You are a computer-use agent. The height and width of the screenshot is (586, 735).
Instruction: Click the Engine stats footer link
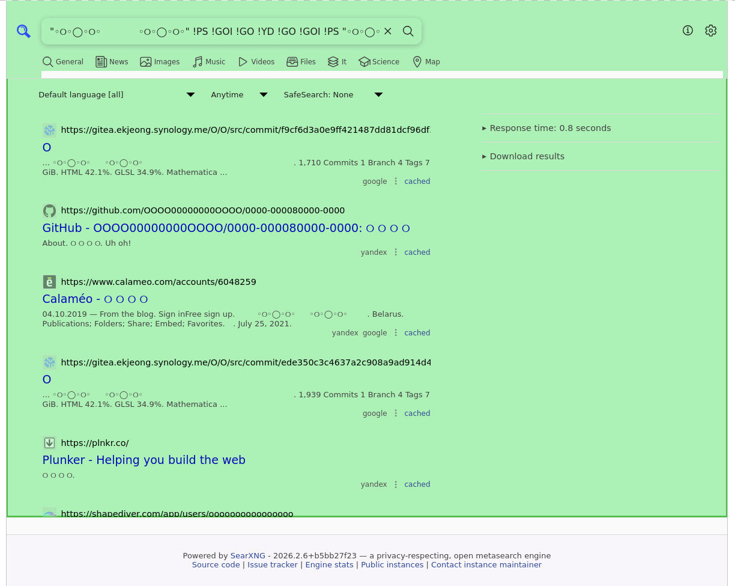tap(329, 565)
